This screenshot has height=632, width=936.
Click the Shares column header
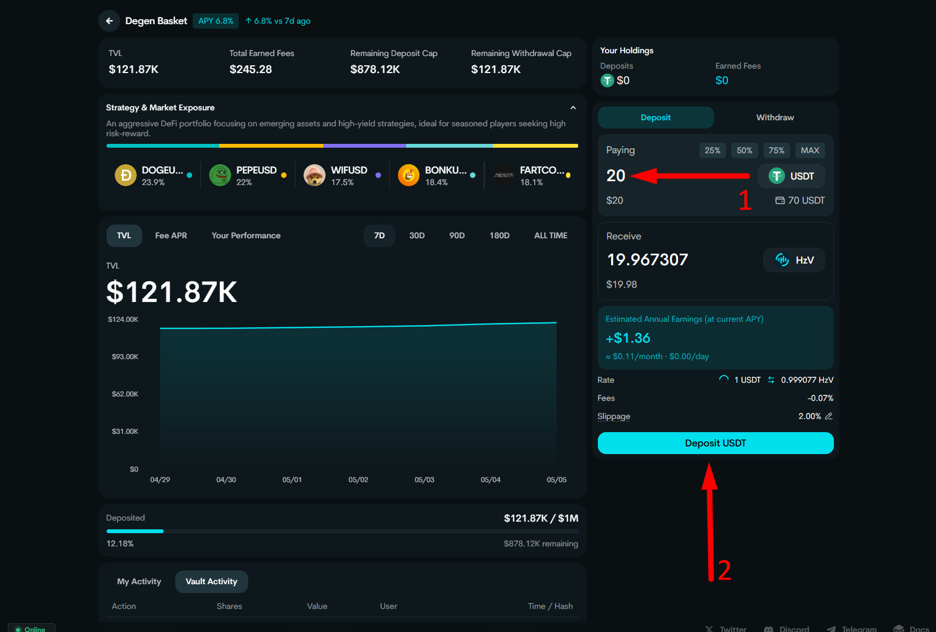pyautogui.click(x=229, y=606)
